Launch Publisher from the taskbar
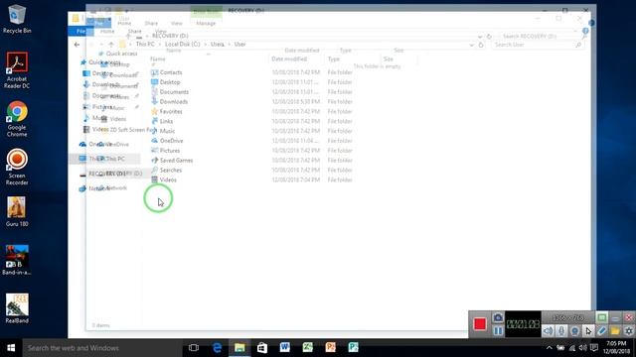 [354, 348]
